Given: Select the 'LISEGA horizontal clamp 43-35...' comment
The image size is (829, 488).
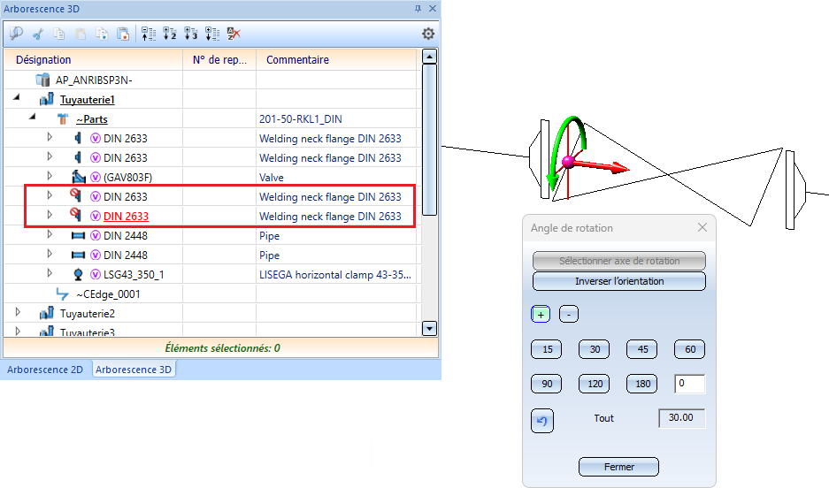Looking at the screenshot, I should 335,275.
